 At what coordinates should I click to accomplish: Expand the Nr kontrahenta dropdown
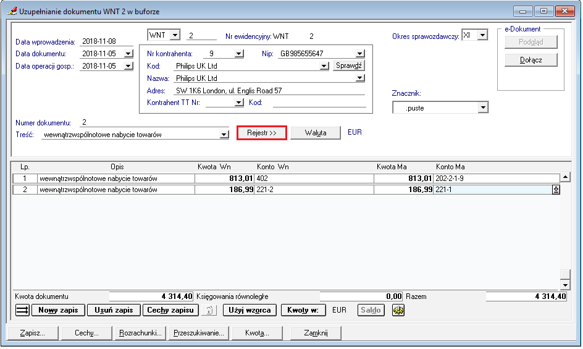239,54
